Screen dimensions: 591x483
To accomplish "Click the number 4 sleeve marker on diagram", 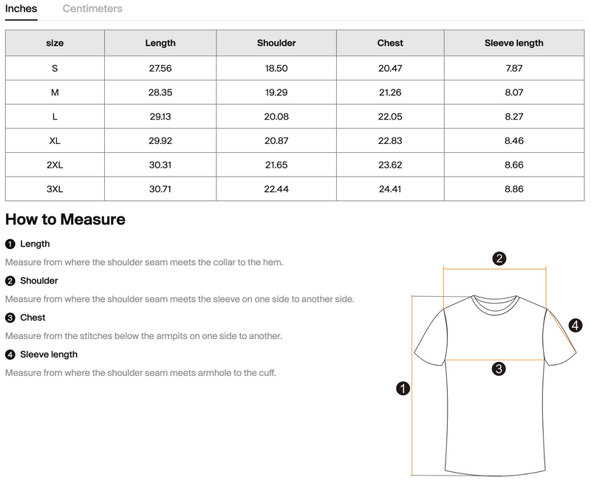I will pyautogui.click(x=575, y=325).
